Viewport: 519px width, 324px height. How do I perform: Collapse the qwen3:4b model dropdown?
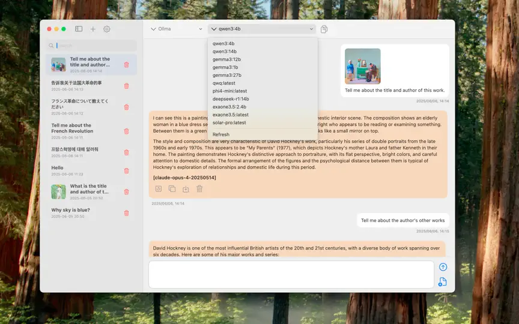click(262, 29)
